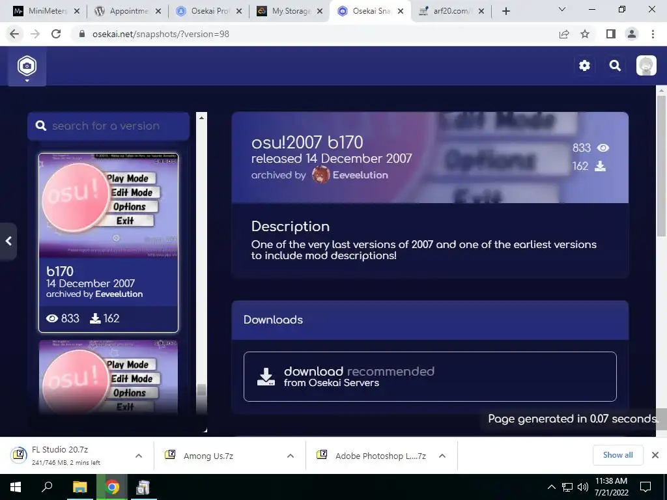The image size is (667, 500).
Task: Open Windows Start menu
Action: (16, 487)
